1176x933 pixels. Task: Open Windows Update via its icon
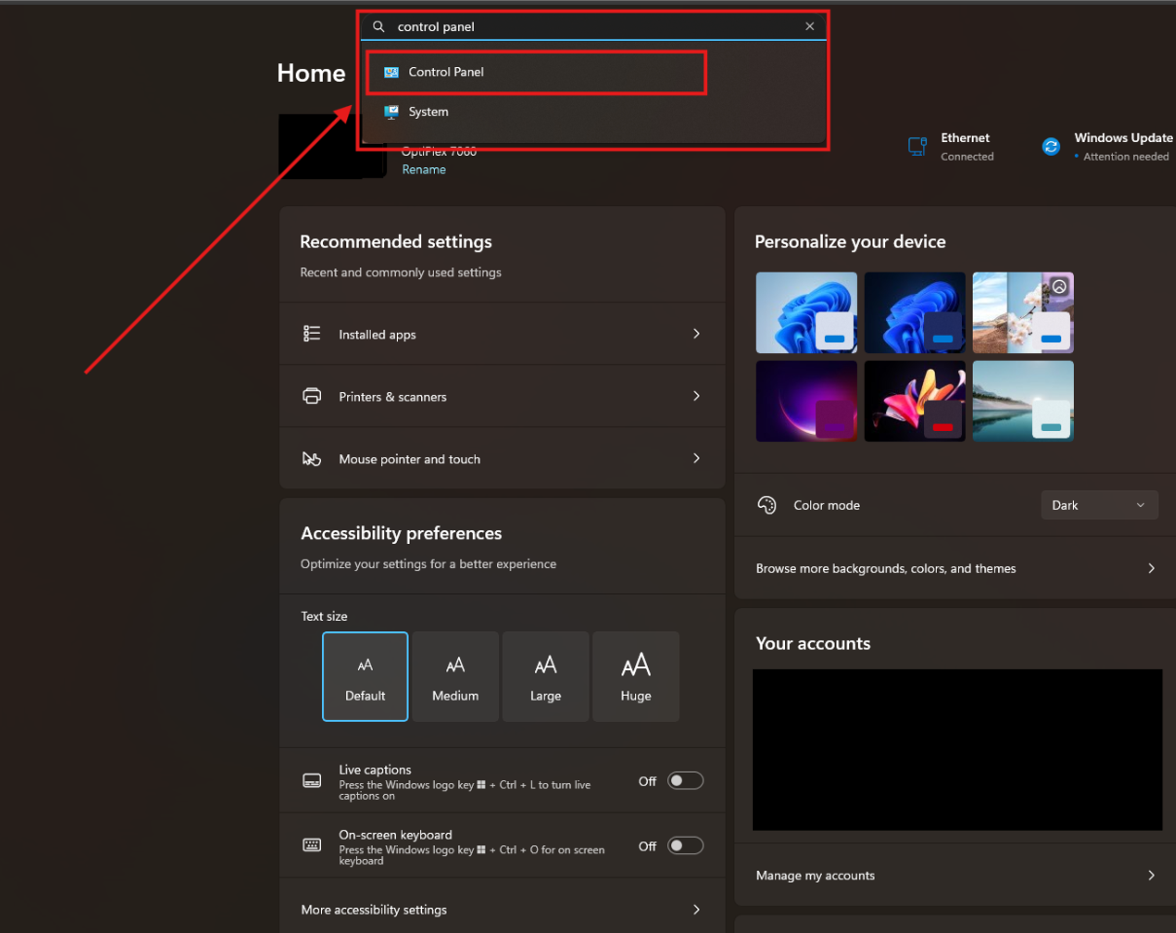tap(1051, 146)
